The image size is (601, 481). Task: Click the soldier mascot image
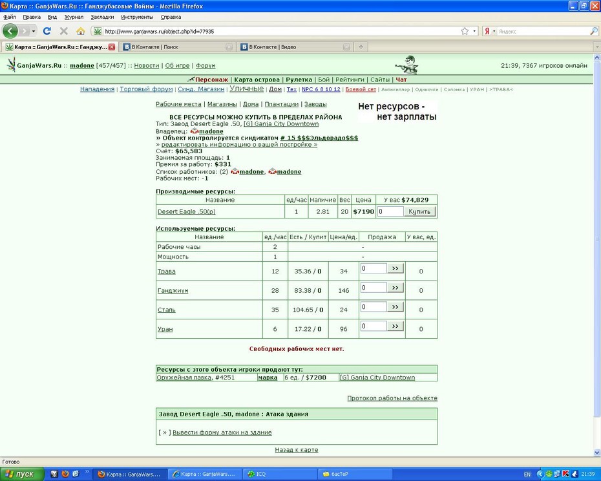[407, 65]
